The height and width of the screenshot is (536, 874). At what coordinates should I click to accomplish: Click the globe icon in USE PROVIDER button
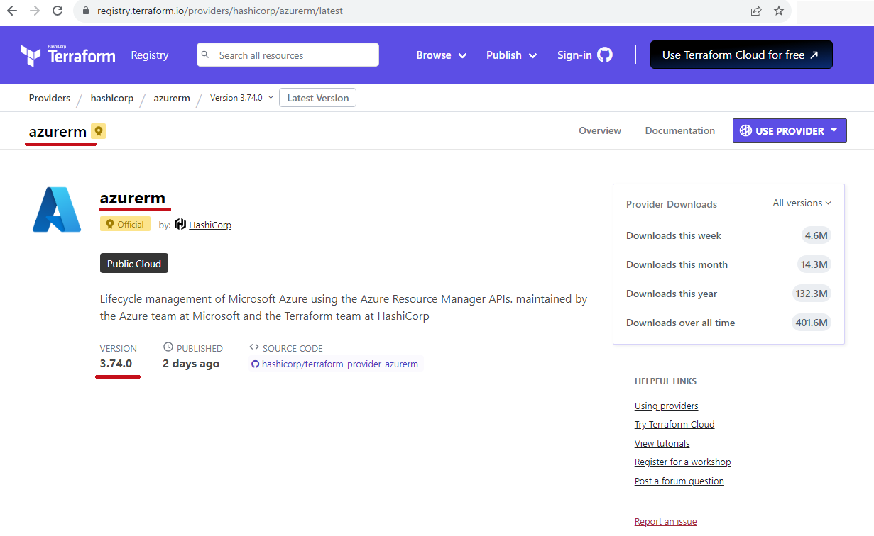[745, 130]
